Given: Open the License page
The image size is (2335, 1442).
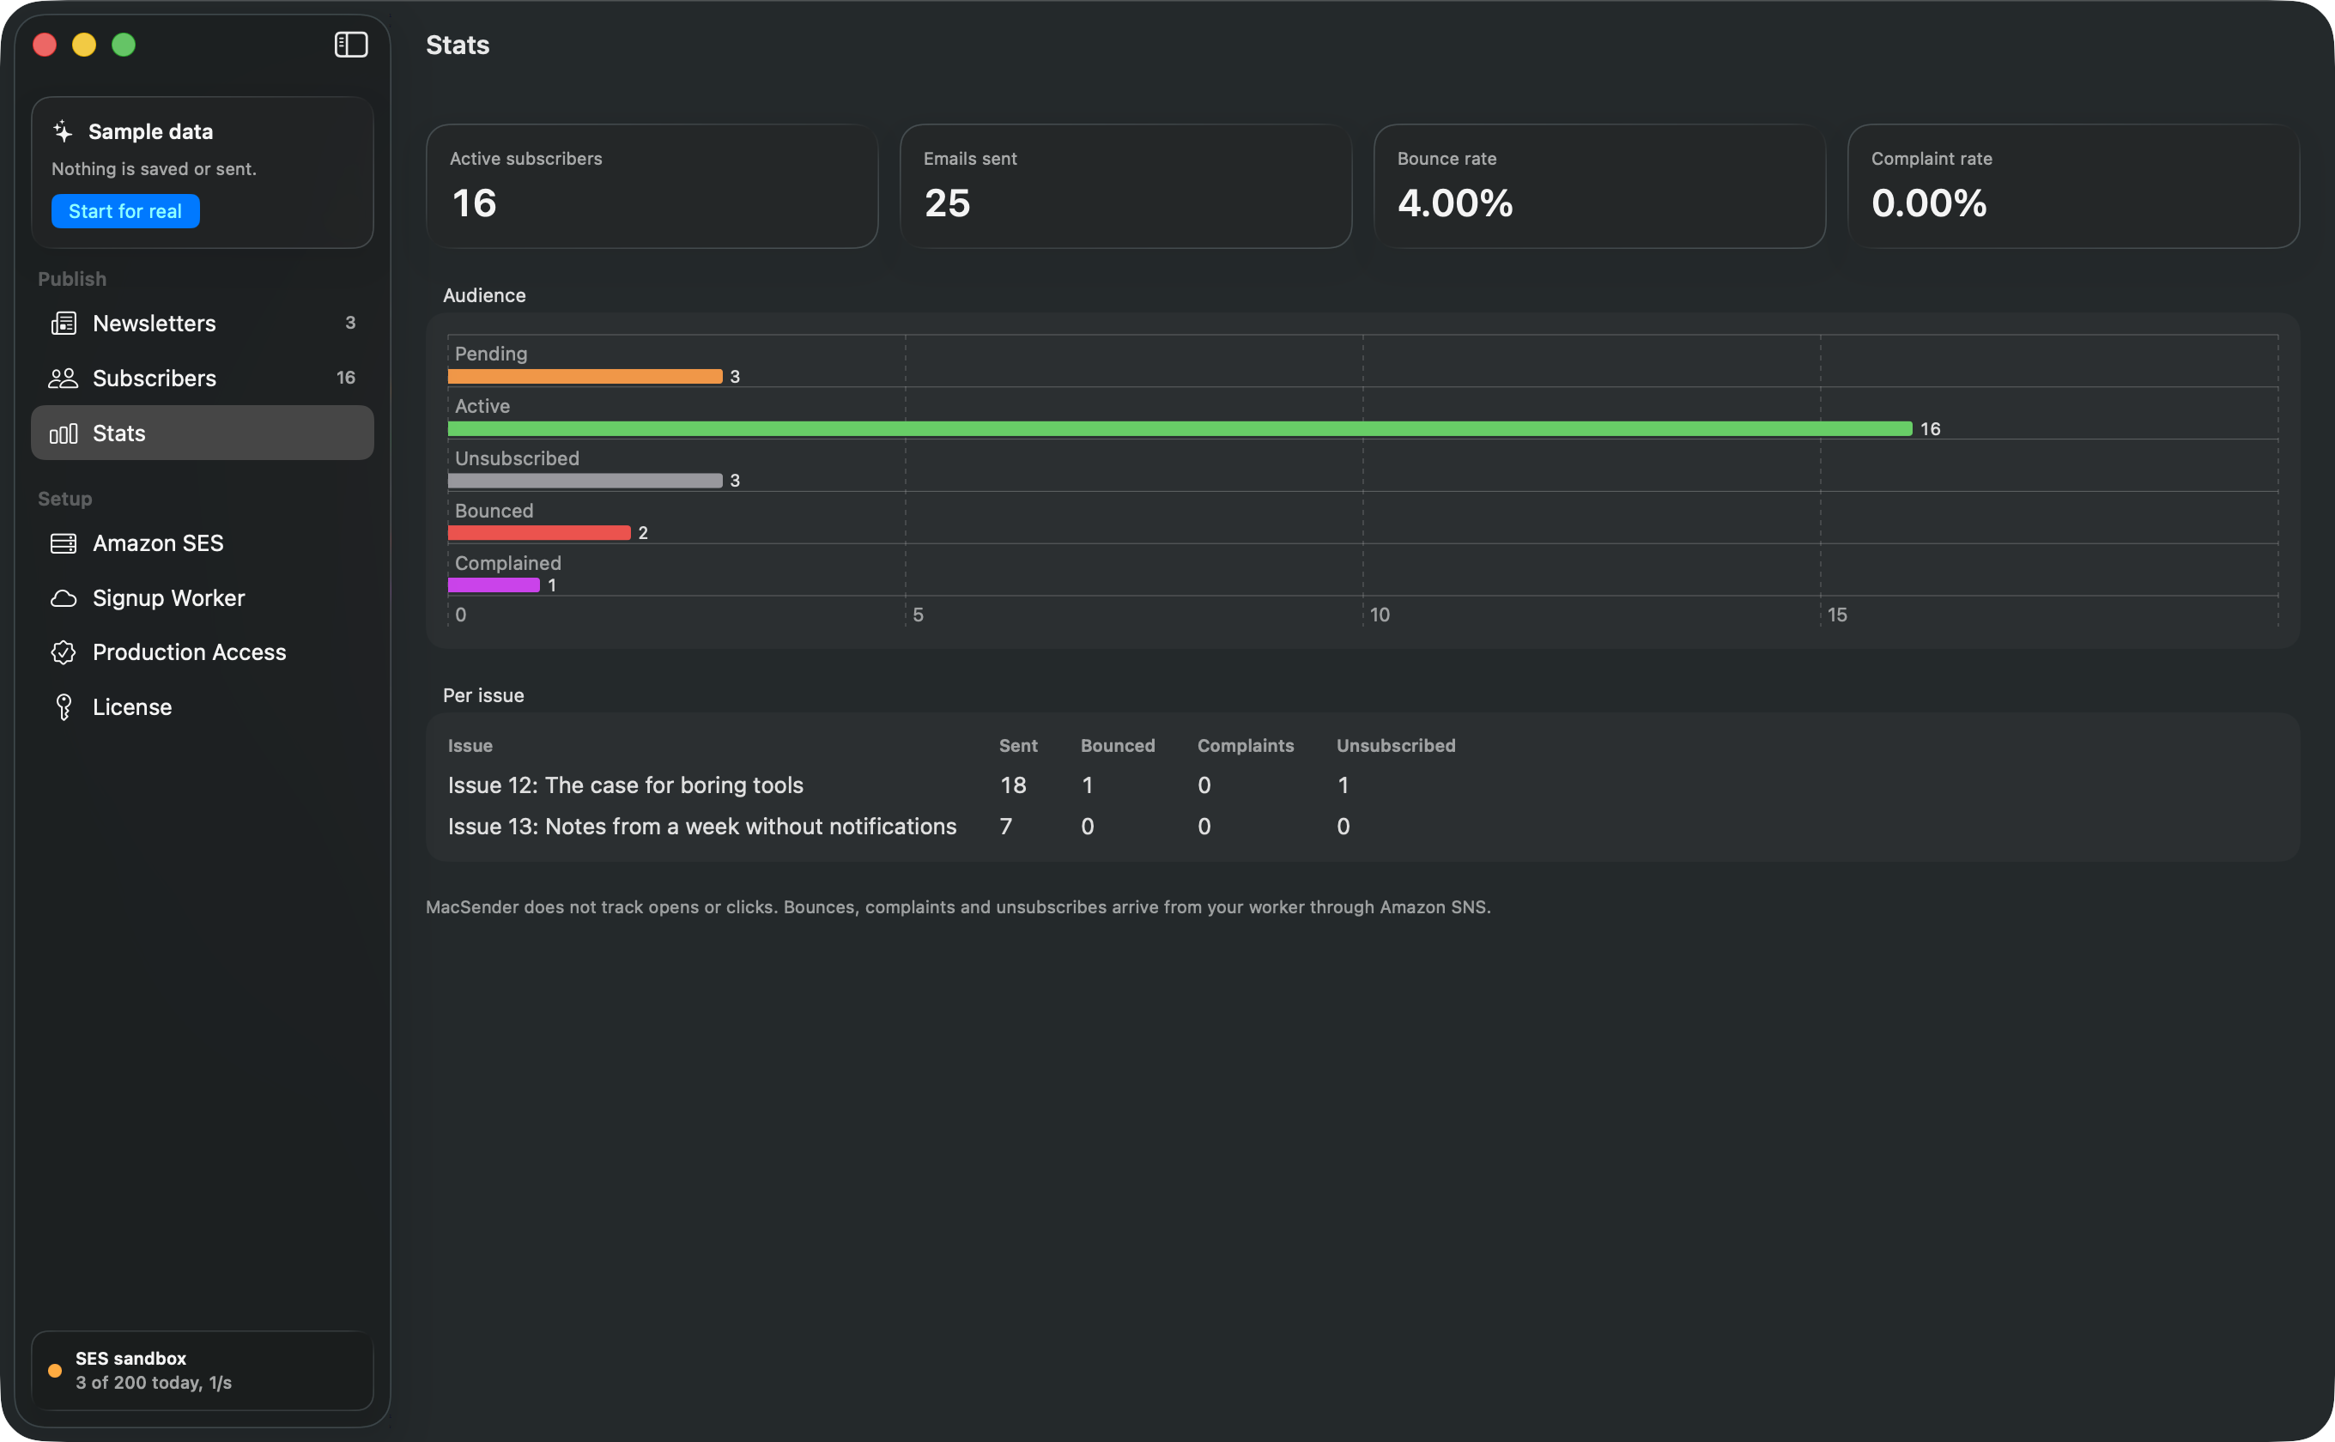Looking at the screenshot, I should [x=203, y=706].
